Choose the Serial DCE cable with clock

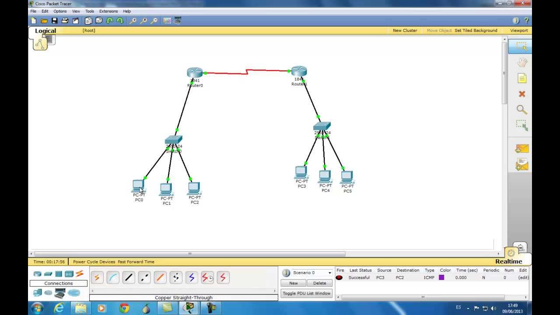(x=207, y=277)
